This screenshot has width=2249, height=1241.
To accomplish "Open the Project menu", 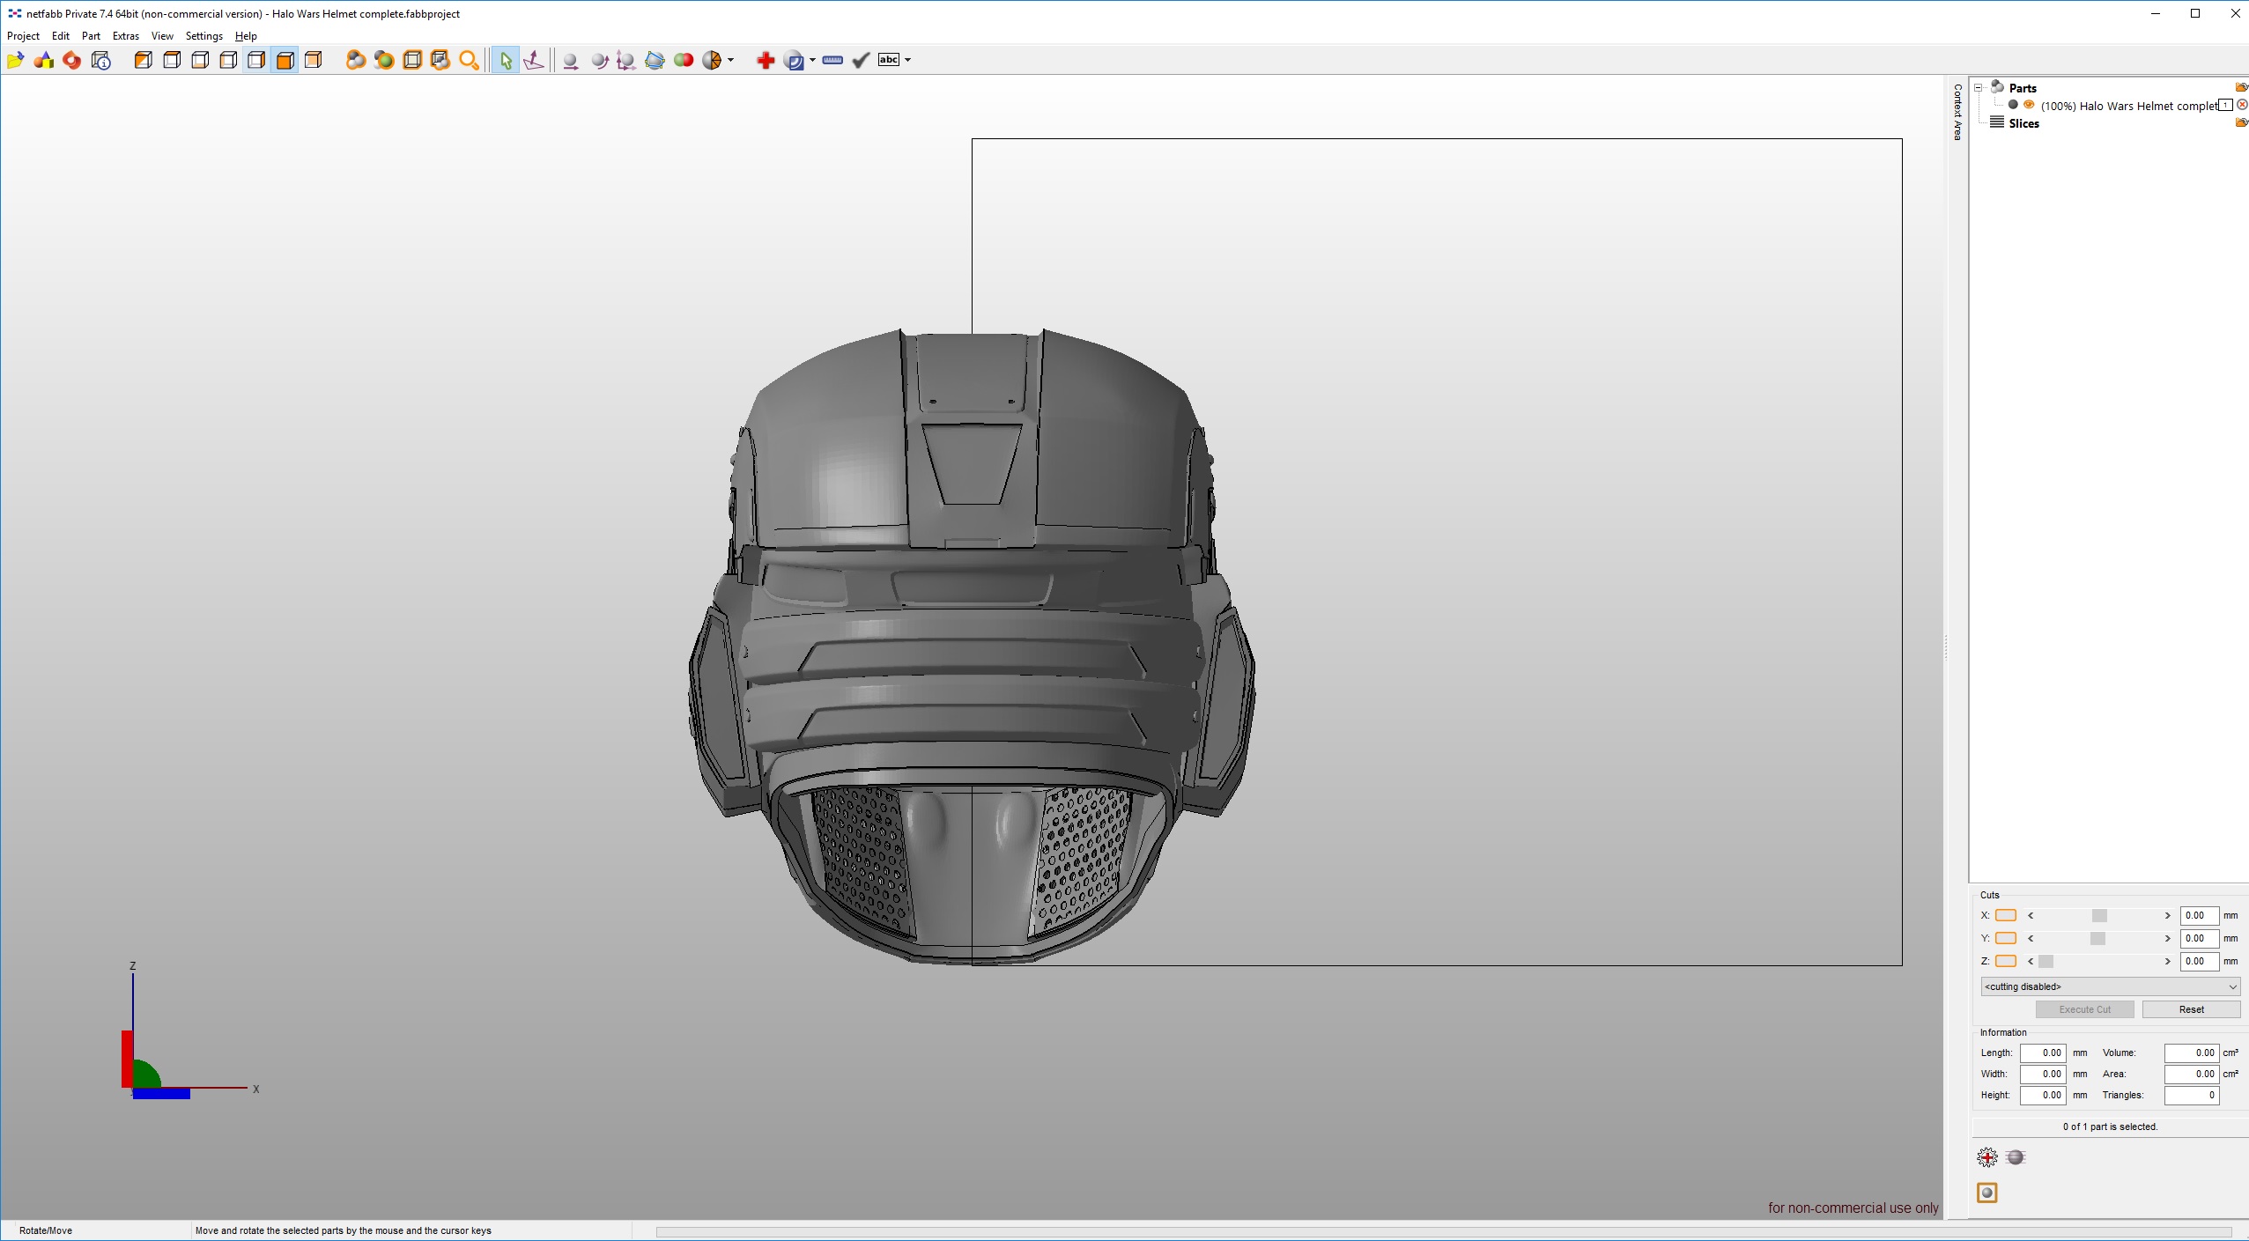I will pos(23,36).
